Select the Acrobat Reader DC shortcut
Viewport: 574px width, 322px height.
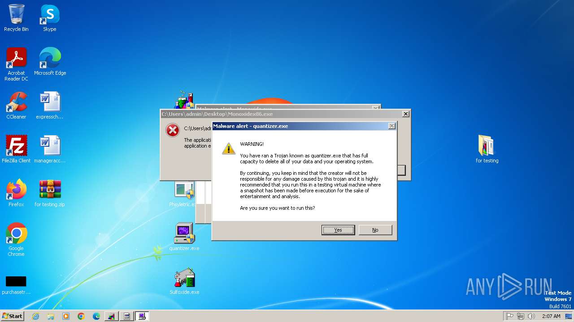pos(16,64)
